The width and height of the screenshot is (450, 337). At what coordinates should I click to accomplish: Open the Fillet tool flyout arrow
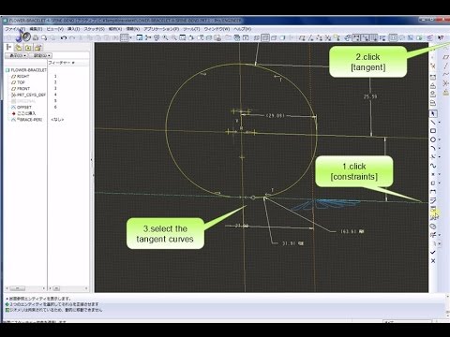pyautogui.click(x=439, y=157)
